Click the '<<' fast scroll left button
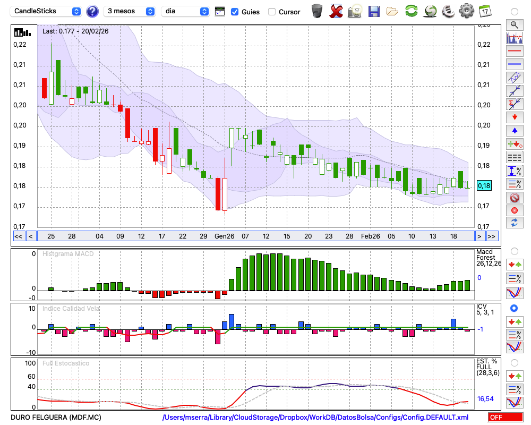The width and height of the screenshot is (531, 425). (x=18, y=236)
